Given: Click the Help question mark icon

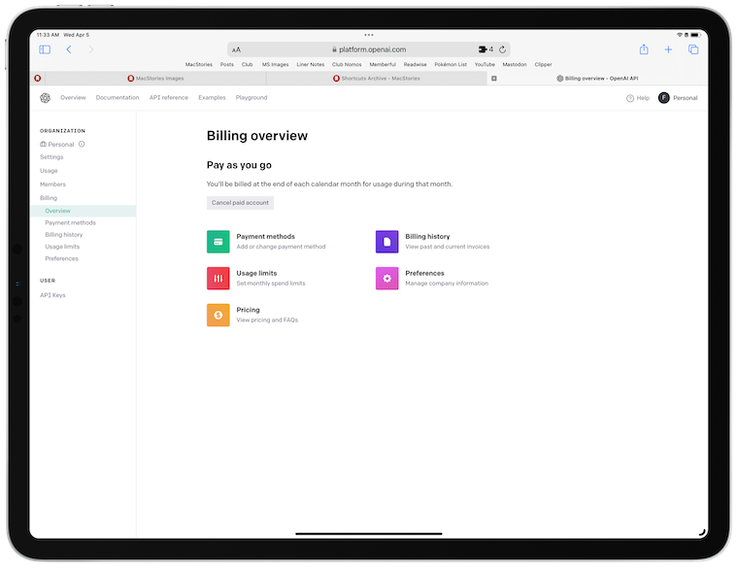Looking at the screenshot, I should 630,98.
